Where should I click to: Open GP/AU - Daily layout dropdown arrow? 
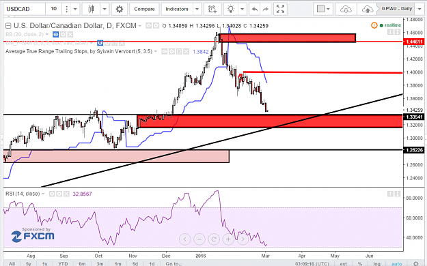click(419, 9)
